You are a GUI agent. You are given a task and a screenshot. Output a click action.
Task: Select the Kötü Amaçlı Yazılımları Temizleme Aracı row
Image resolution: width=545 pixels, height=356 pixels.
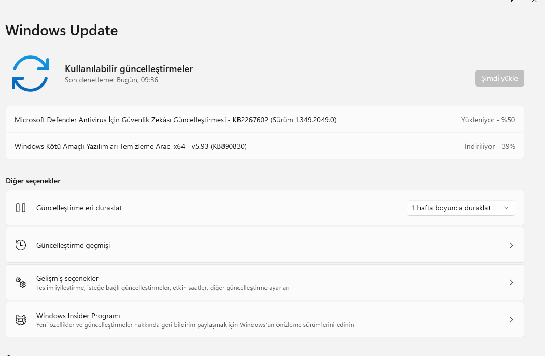(265, 146)
